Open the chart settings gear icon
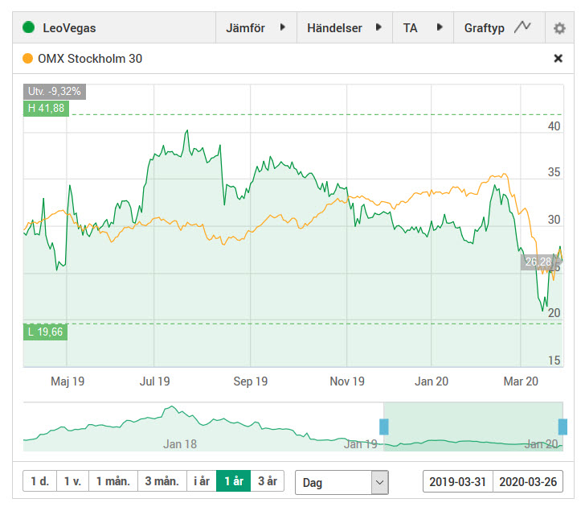The width and height of the screenshot is (581, 507). (x=559, y=28)
